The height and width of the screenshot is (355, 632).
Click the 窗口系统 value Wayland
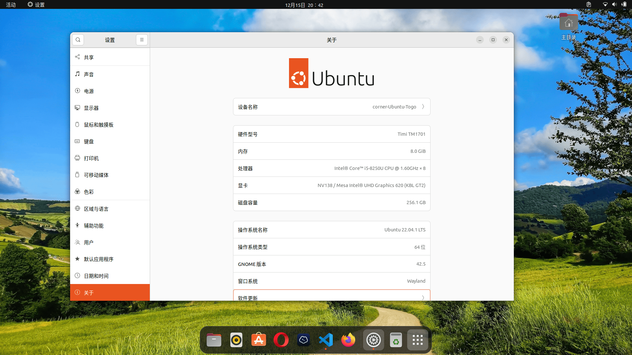[416, 281]
